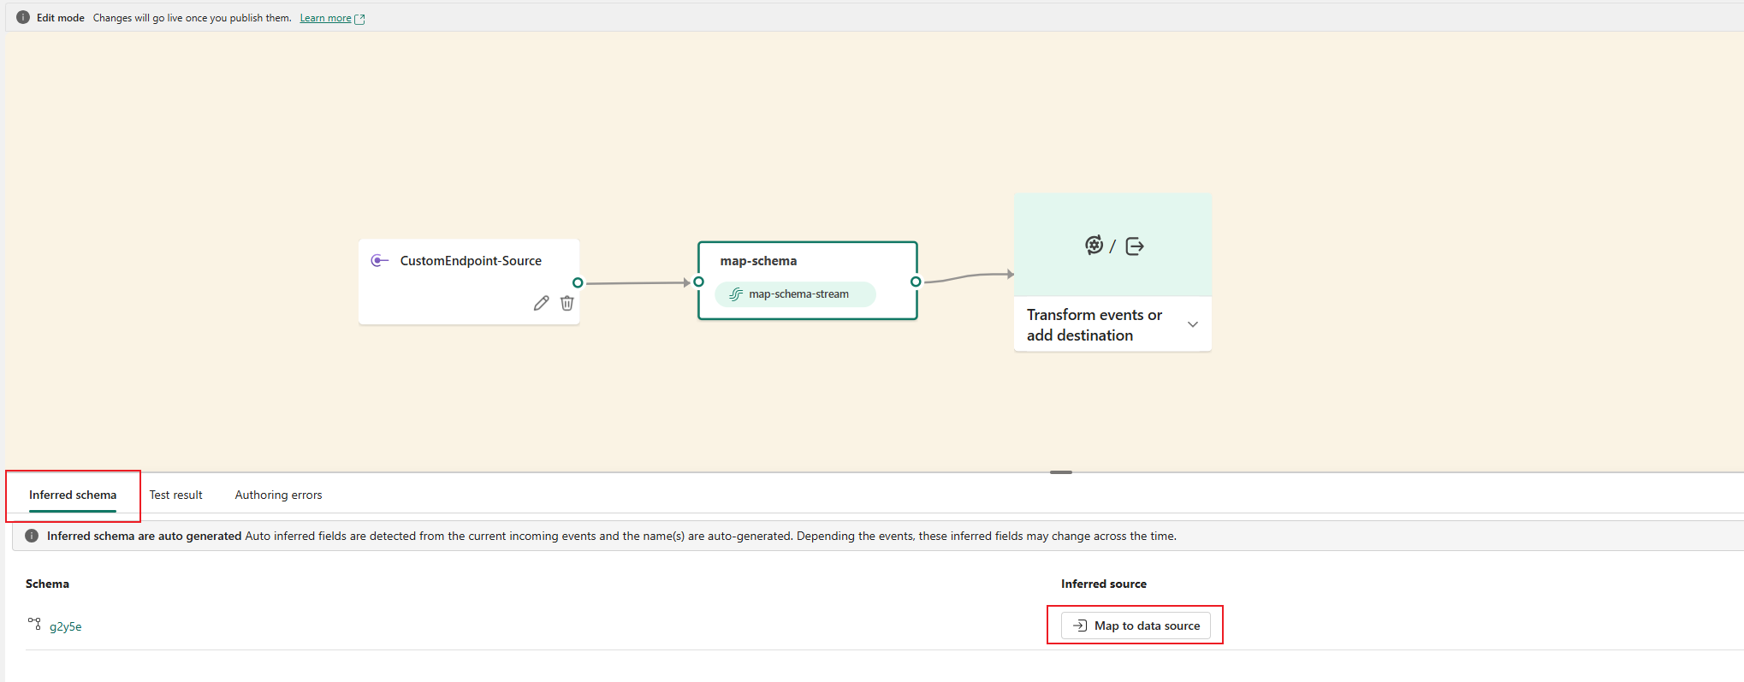Click the Learn more external link icon
Screen dimensions: 1744x682
pos(360,19)
